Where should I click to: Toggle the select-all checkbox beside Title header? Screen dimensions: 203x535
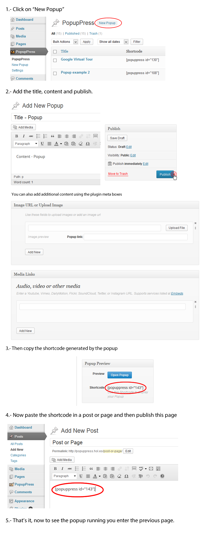tap(55, 52)
